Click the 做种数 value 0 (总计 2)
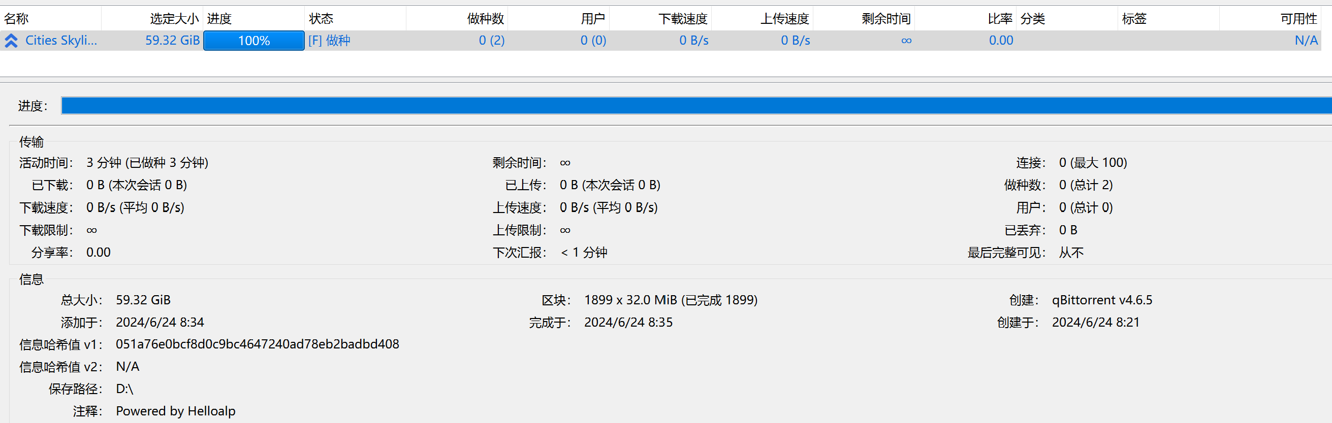 tap(1086, 185)
